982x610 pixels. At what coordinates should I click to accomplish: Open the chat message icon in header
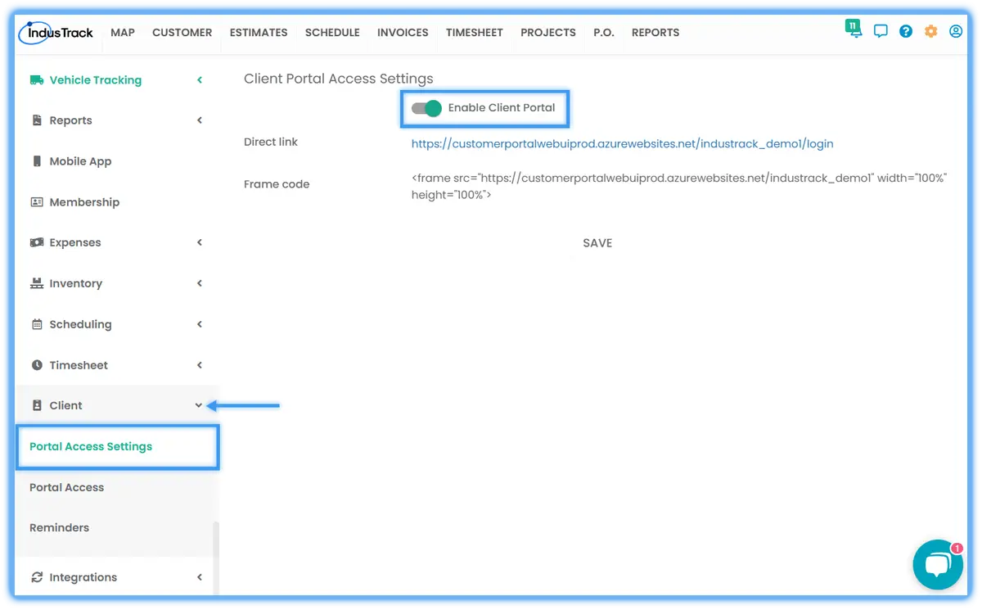(x=881, y=32)
